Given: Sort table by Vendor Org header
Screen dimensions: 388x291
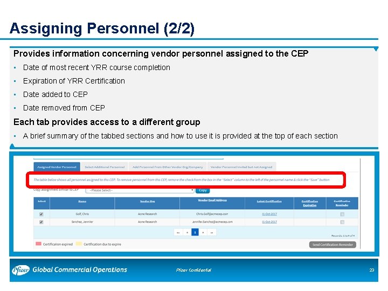Looking at the screenshot, I should [147, 201].
